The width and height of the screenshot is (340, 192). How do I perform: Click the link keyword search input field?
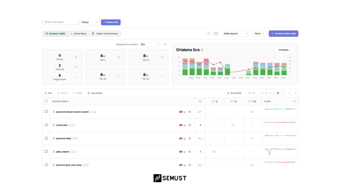click(x=60, y=22)
